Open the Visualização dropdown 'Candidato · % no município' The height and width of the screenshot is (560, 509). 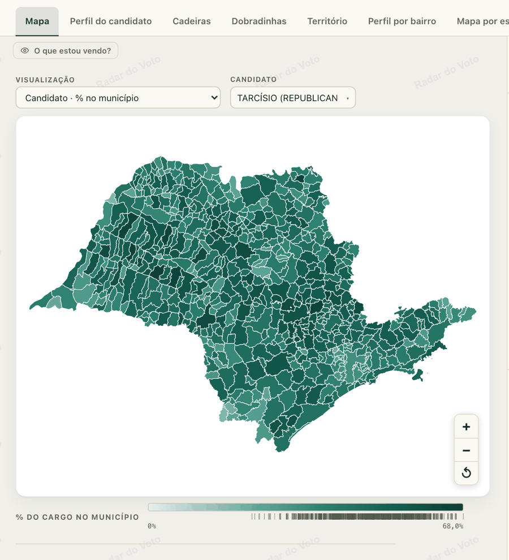tap(118, 97)
